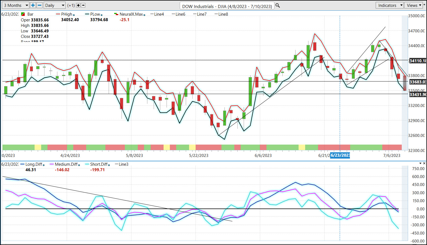
Task: Click the 33431.90 price level label
Action: coord(418,94)
